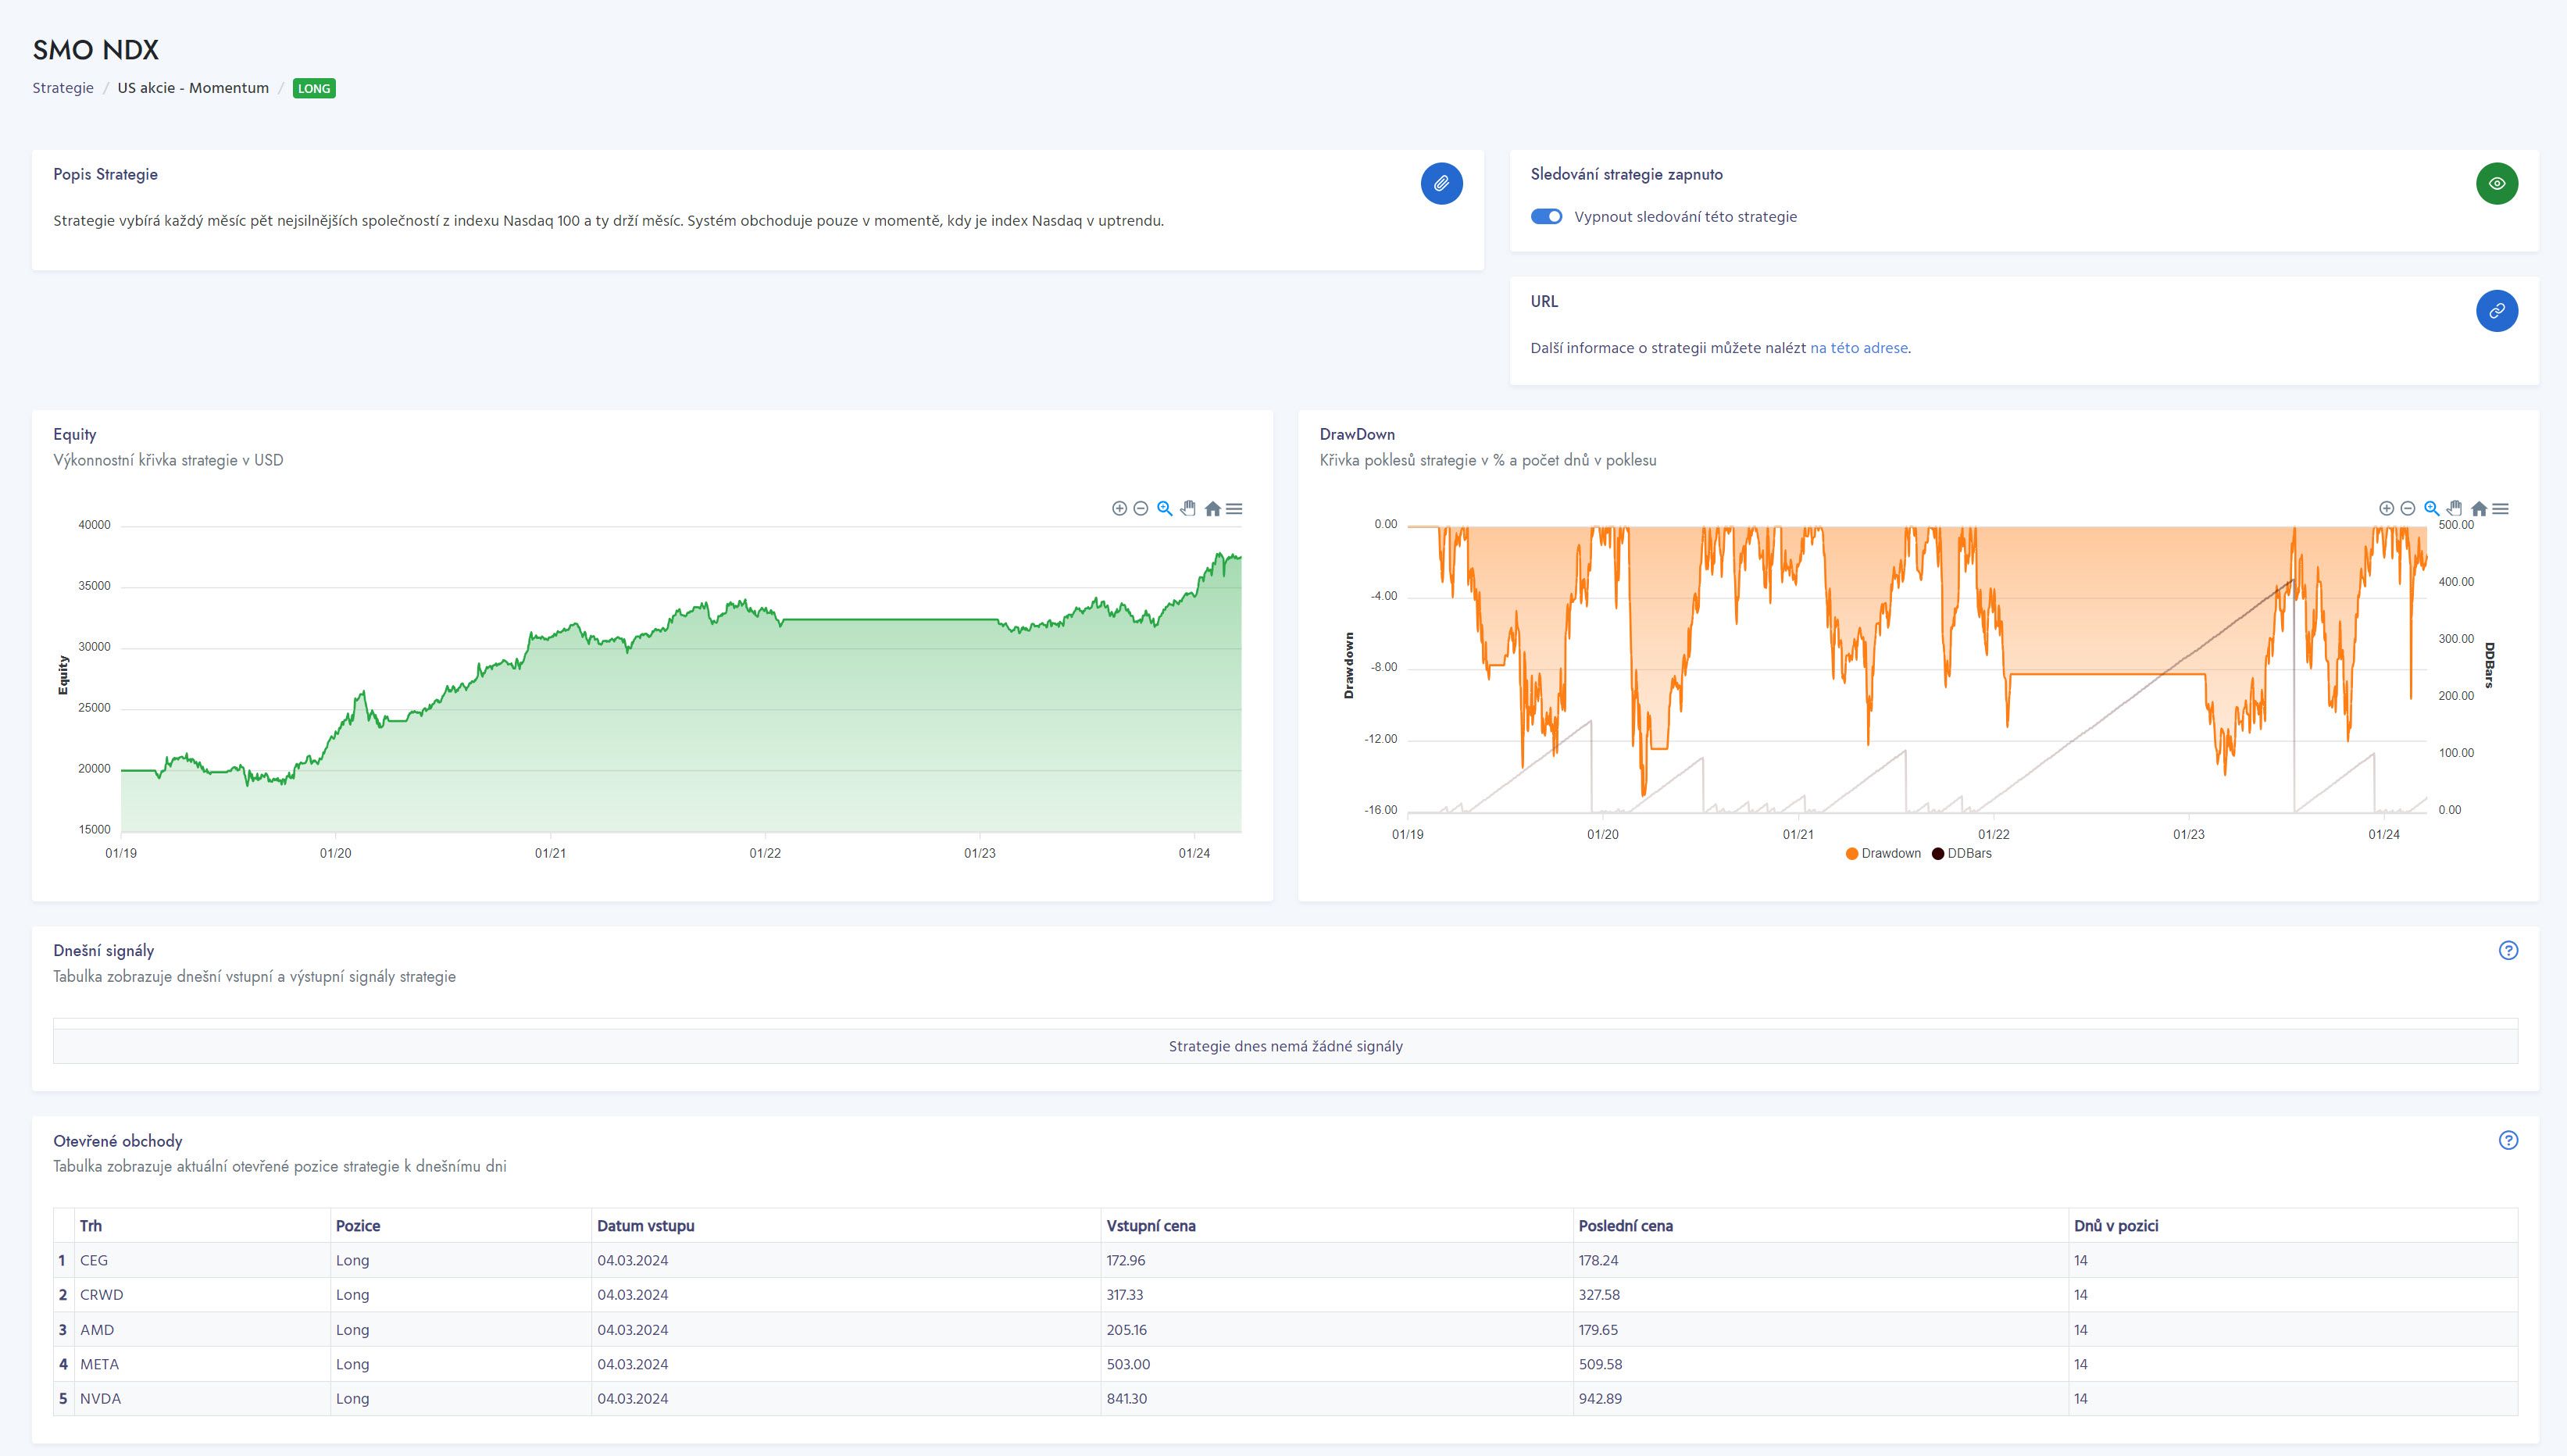Image resolution: width=2567 pixels, height=1456 pixels.
Task: Open the Equity chart hamburger menu
Action: coord(1234,509)
